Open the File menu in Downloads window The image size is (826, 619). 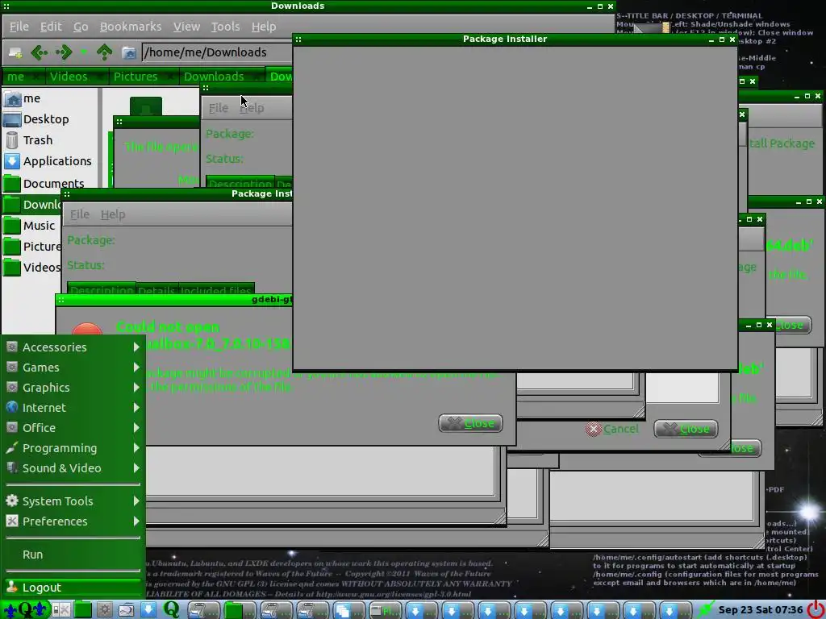[x=19, y=27]
